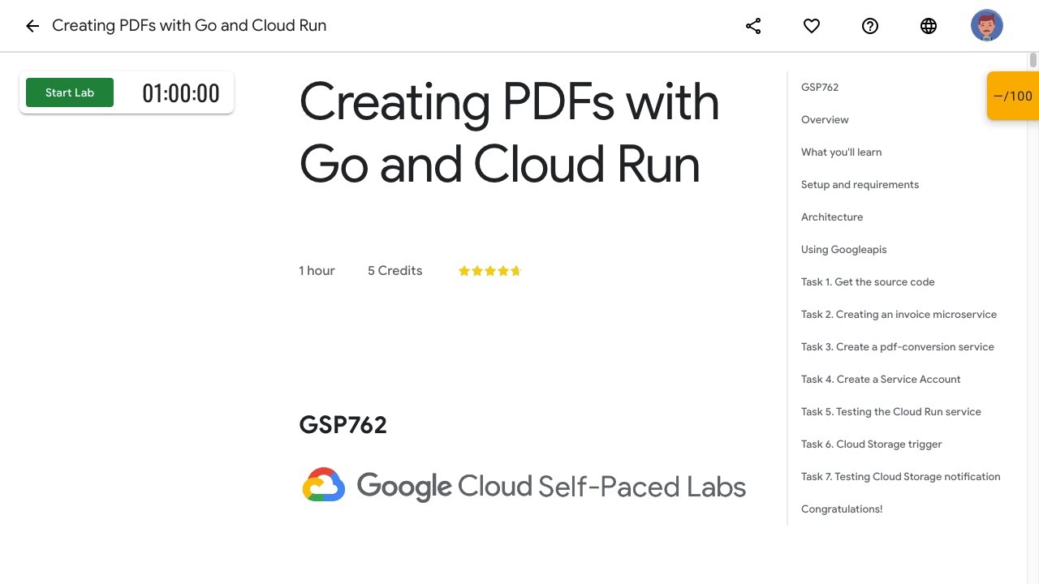Favorite the lab with heart icon
Viewport: 1039px width, 584px height.
[x=812, y=26]
